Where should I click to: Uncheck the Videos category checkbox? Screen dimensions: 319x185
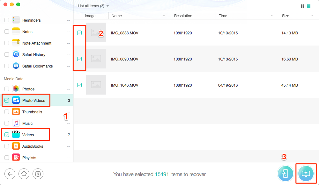click(7, 135)
